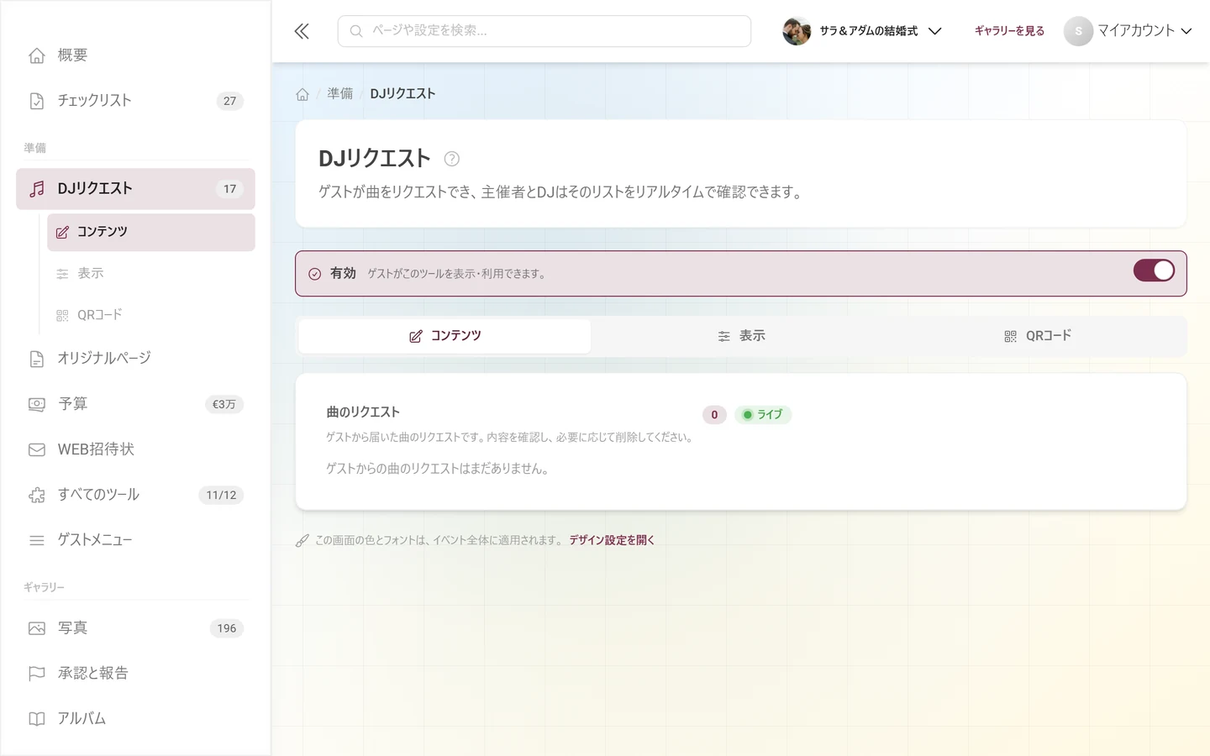This screenshot has width=1210, height=756.
Task: Switch to the コンテンツ tab
Action: tap(445, 336)
